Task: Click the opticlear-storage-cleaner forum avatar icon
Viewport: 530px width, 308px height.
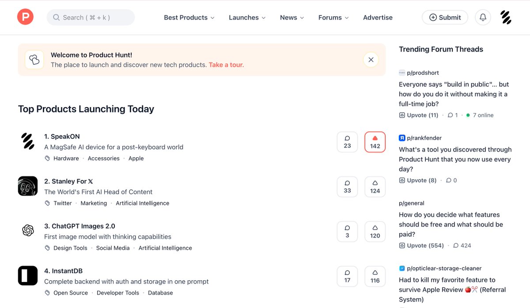Action: 402,268
